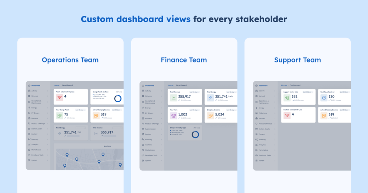Screen dimensions: 368x193
Task: Click '120' value in Workflows Resolved card
Action: 331,96
